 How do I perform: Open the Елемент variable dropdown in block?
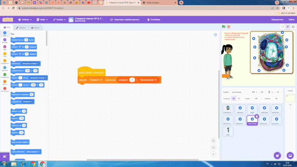(96, 80)
